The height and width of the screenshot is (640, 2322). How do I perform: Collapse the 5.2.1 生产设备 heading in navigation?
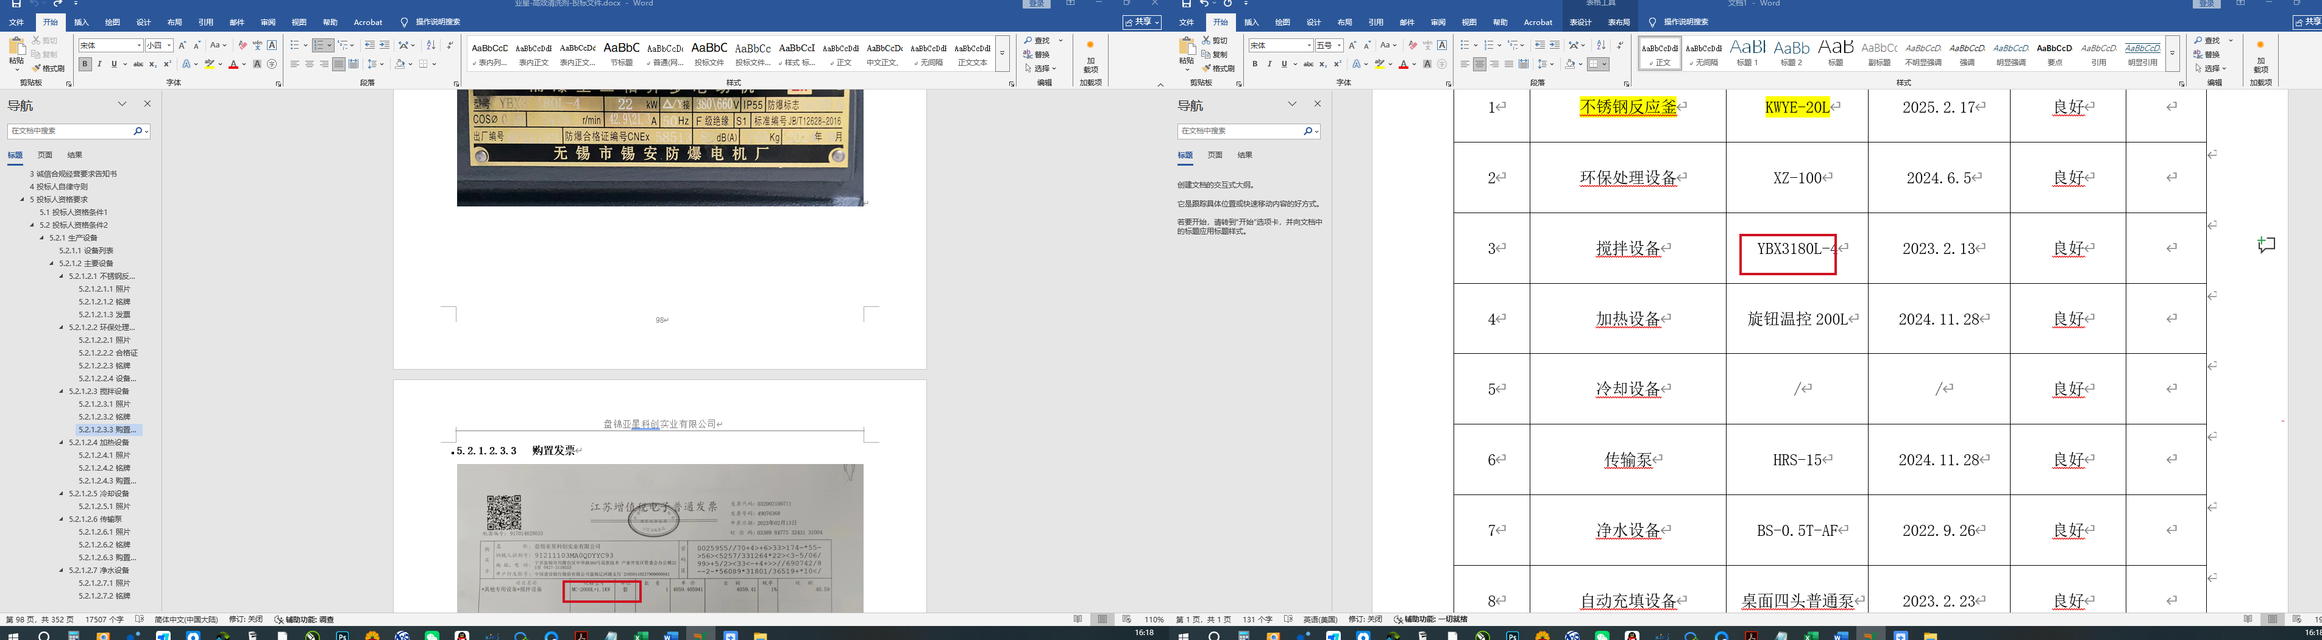click(x=43, y=237)
